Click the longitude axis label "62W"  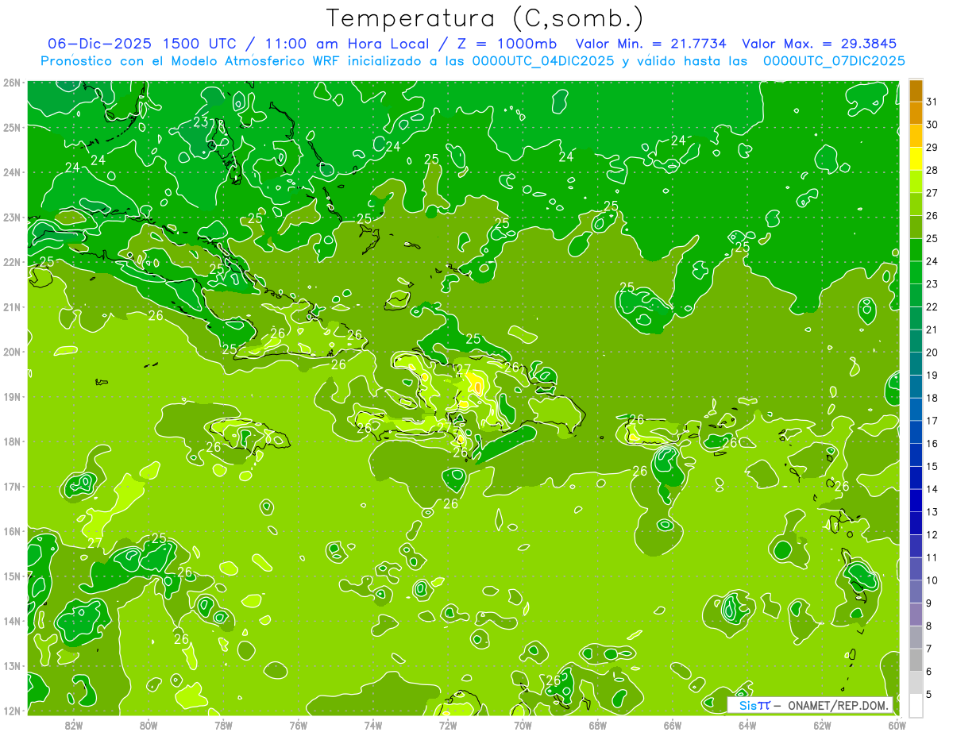click(822, 726)
